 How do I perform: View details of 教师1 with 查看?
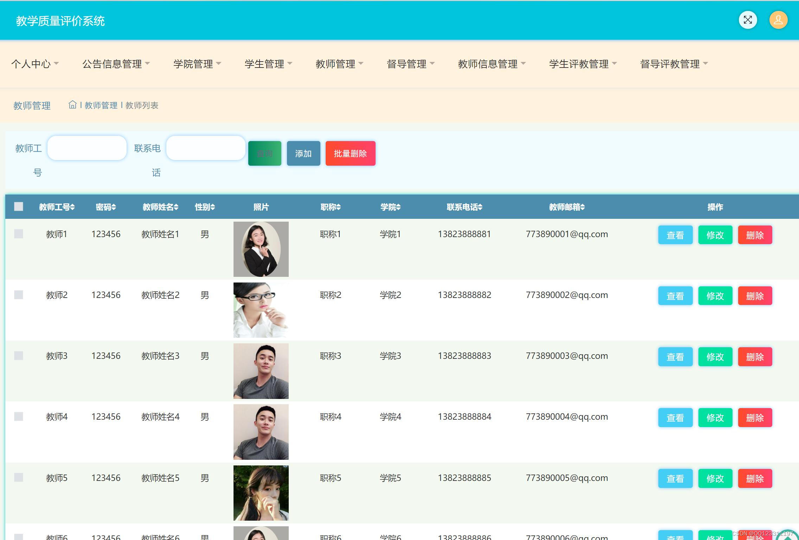pos(675,235)
